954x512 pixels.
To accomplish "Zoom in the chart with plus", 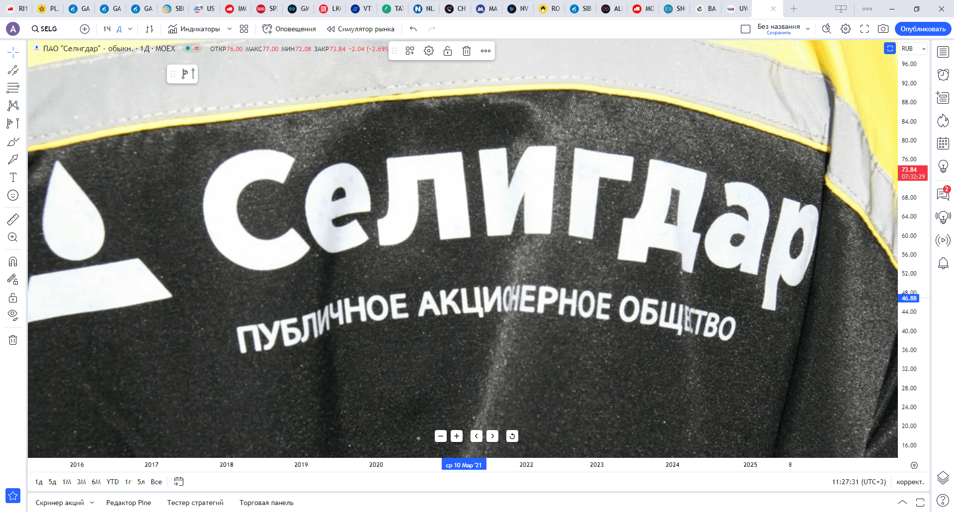I will click(457, 436).
